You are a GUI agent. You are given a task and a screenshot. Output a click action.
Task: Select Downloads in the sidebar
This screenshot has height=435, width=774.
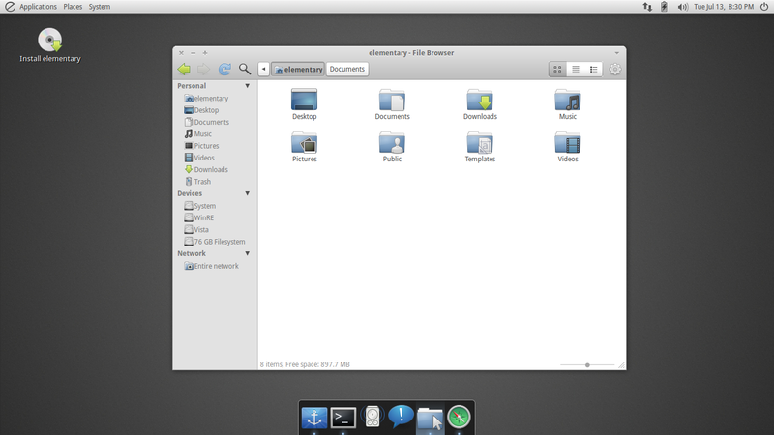[206, 169]
